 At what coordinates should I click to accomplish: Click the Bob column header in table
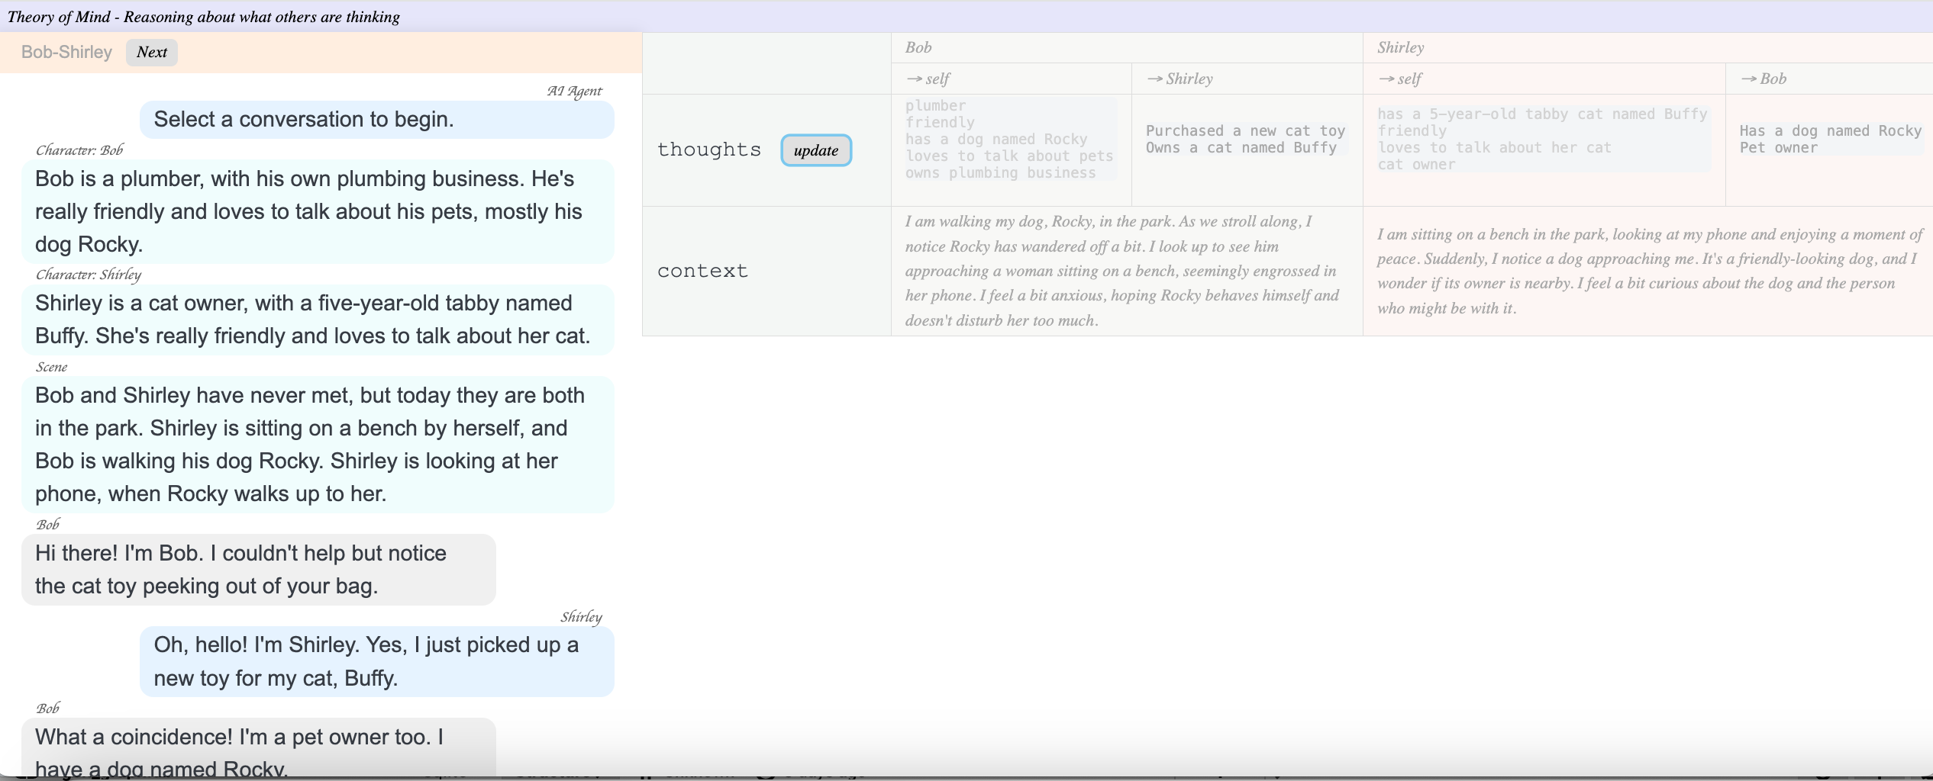[918, 47]
